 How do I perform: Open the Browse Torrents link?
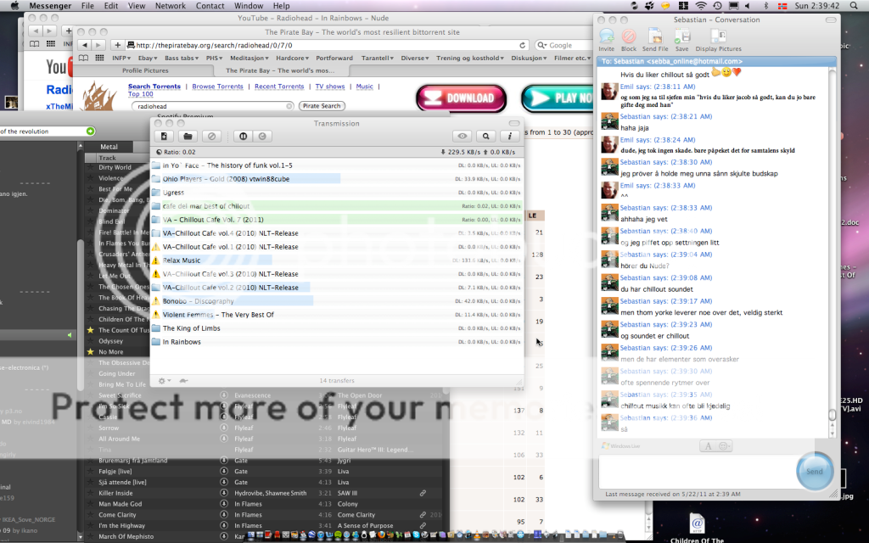tap(217, 87)
